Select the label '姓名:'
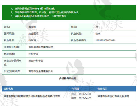The image size is (137, 106). (x=7, y=27)
